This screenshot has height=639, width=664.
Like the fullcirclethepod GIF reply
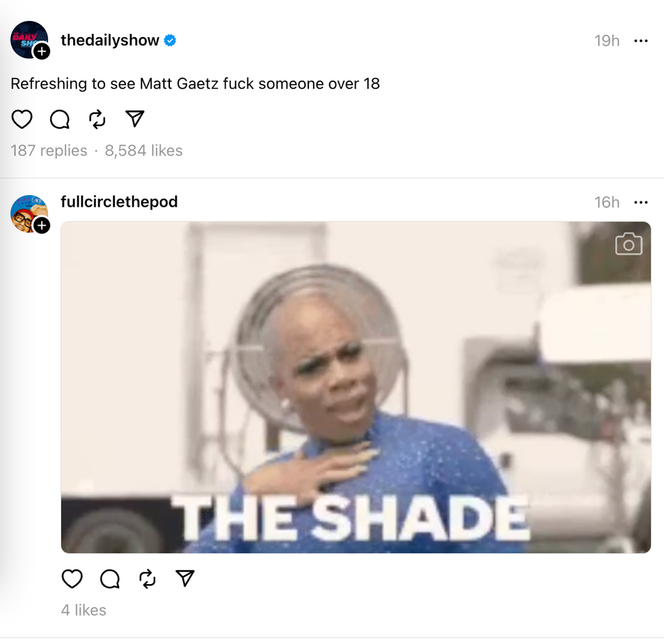(72, 579)
